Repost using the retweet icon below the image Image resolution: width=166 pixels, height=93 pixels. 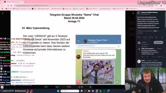57,87
